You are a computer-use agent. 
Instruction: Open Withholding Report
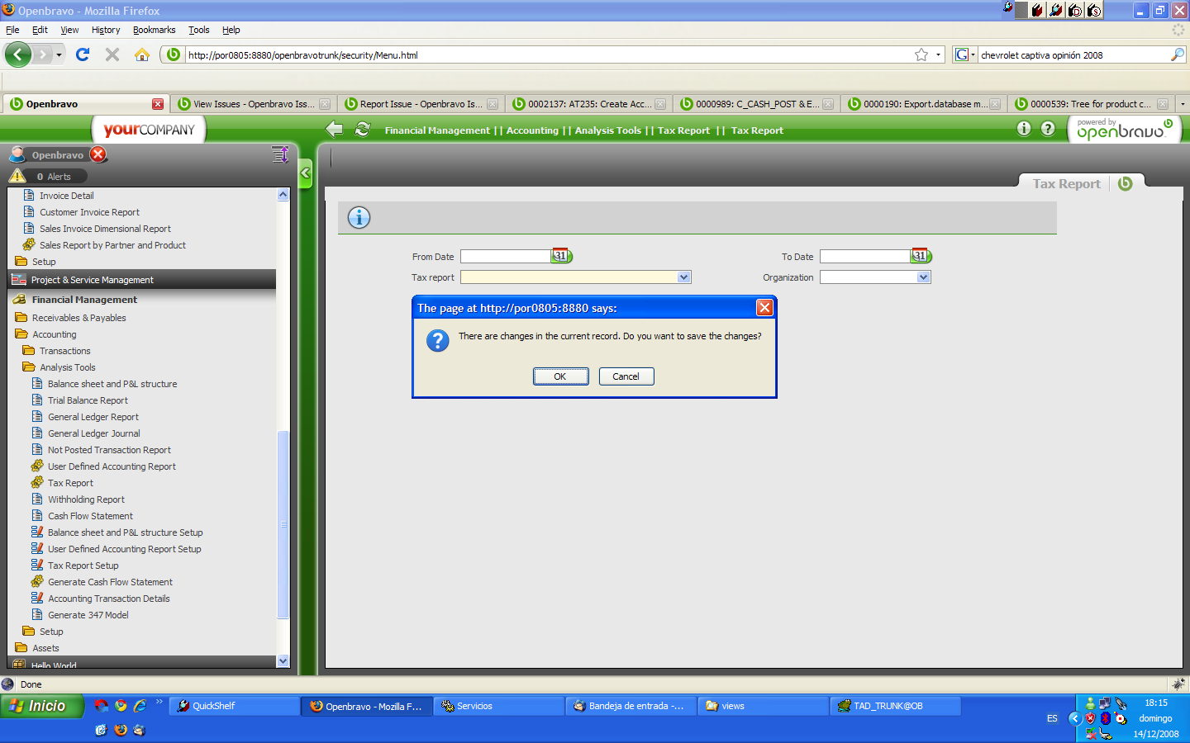click(86, 499)
